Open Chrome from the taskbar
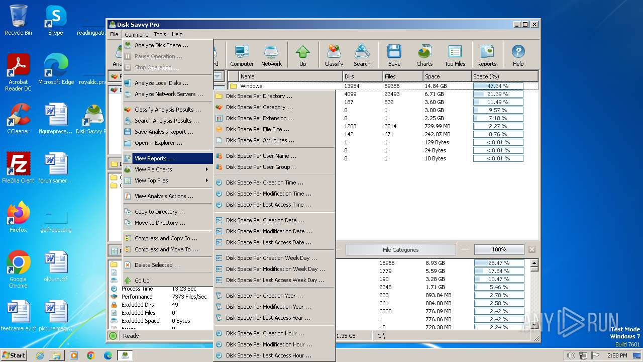643x362 pixels. pyautogui.click(x=91, y=355)
